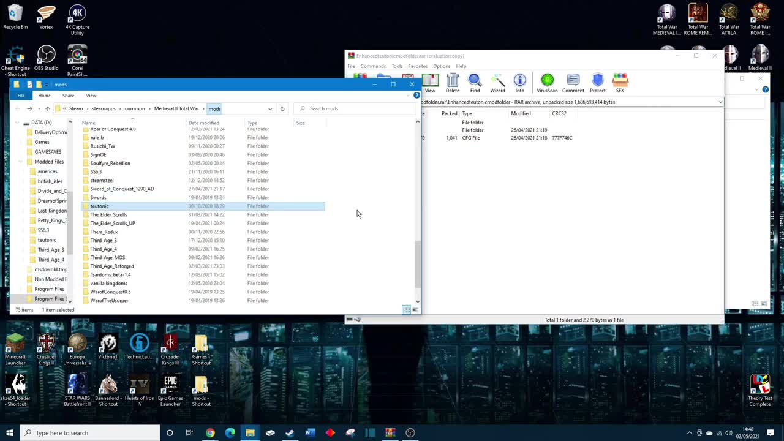Open WinRAR address path dropdown

(x=720, y=102)
